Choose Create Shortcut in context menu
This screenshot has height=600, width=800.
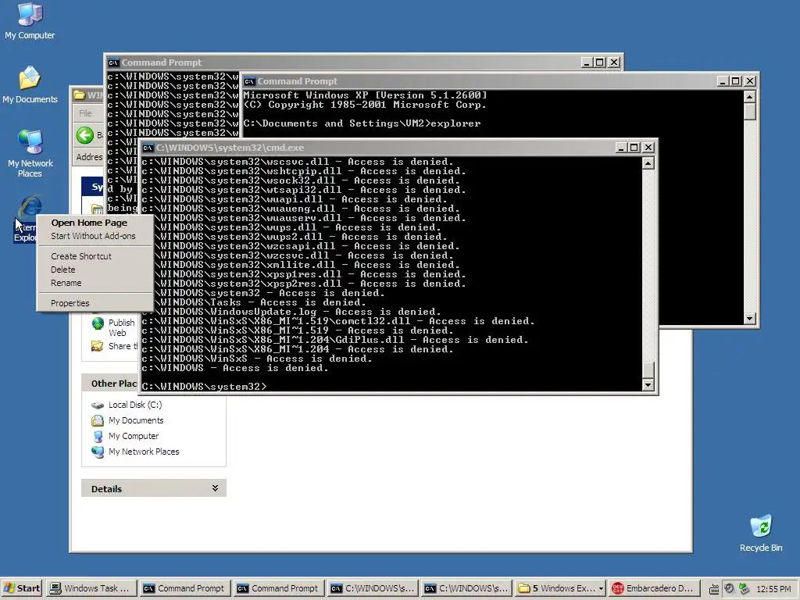coord(80,256)
